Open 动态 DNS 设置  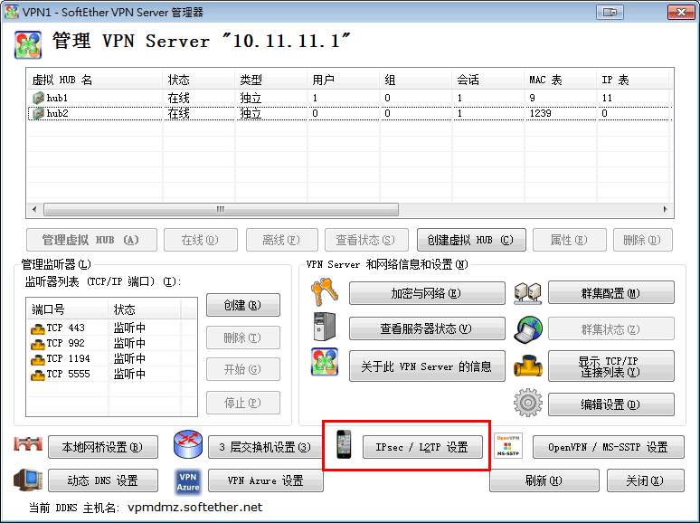(103, 480)
